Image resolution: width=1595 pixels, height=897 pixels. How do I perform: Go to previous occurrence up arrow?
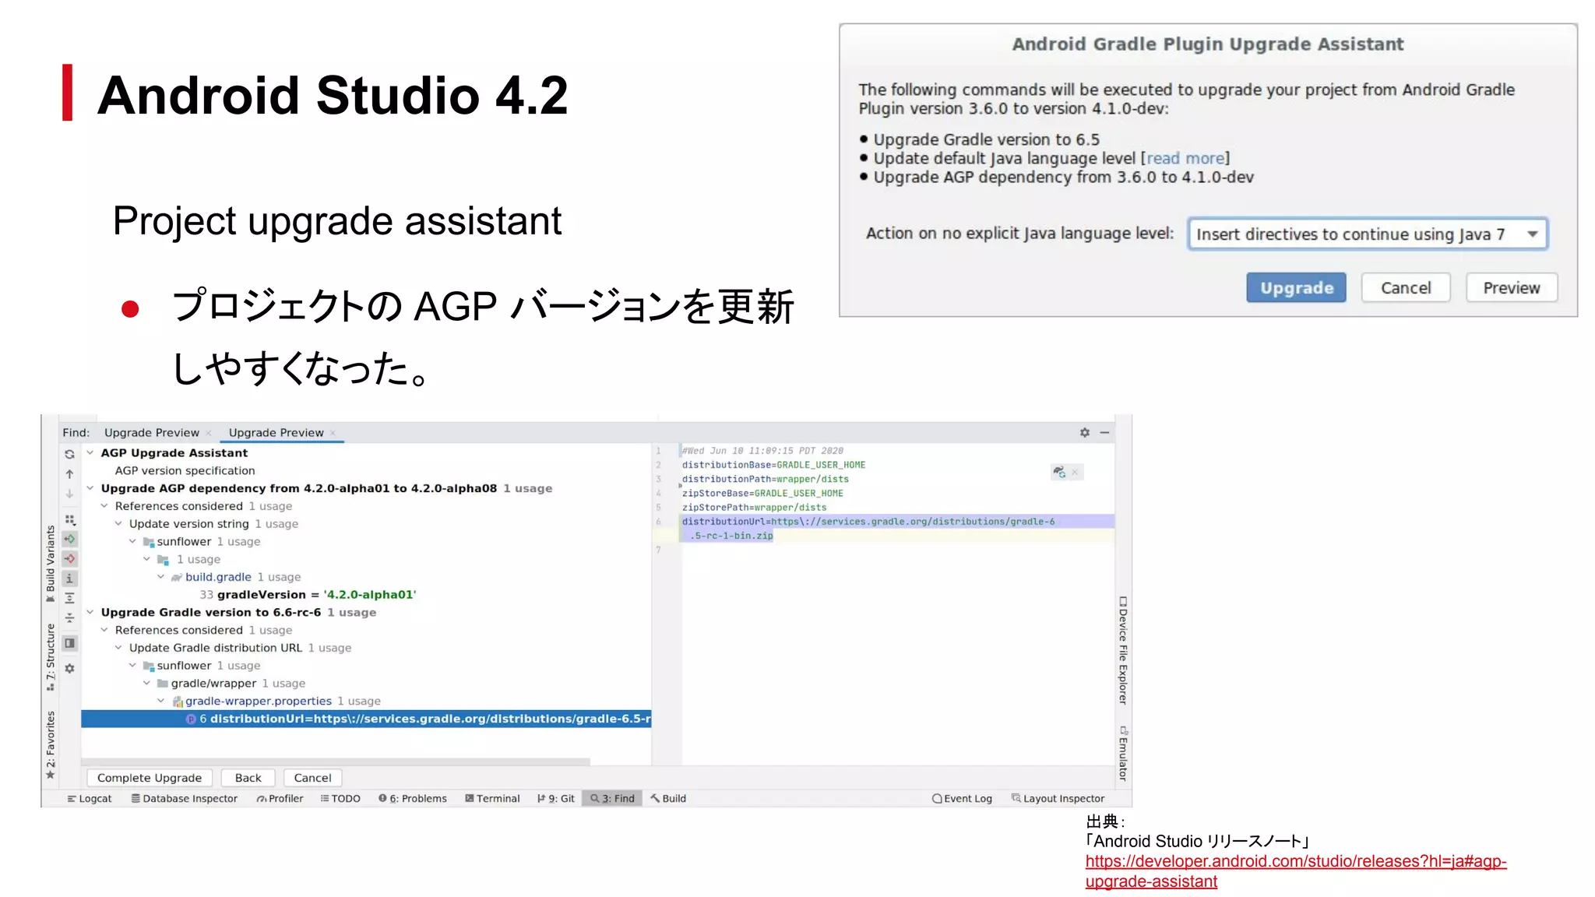click(x=69, y=473)
